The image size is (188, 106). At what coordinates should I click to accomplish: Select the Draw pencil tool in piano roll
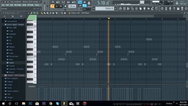[42, 13]
